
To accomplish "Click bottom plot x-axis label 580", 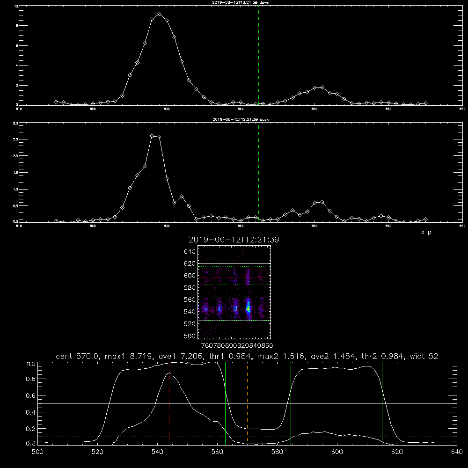I will [277, 452].
